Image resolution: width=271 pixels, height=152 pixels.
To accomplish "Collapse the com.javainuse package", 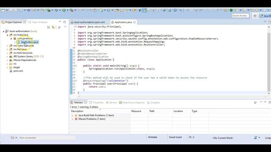I will coord(11,38).
